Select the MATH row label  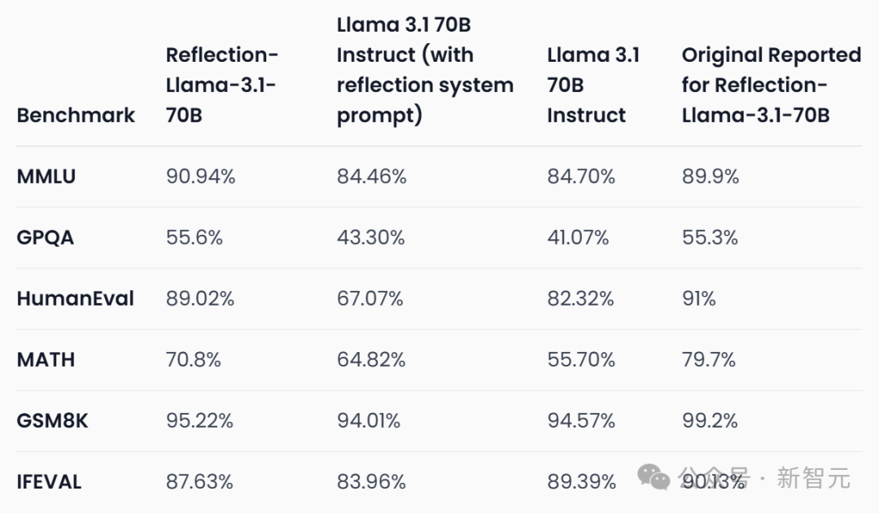(x=46, y=359)
